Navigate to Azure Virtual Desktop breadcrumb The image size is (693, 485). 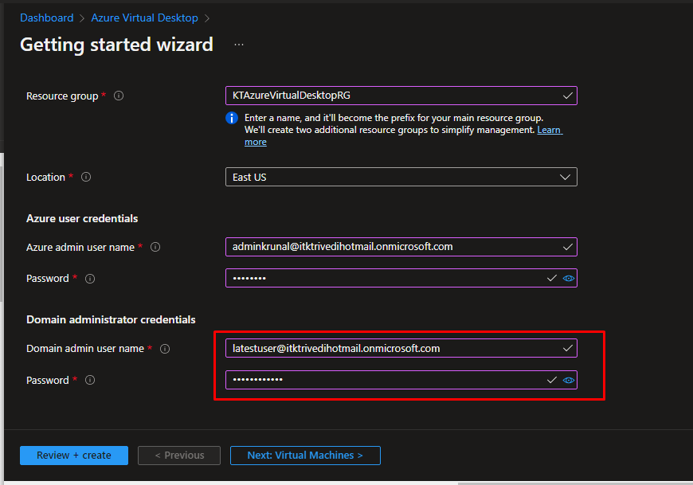click(x=144, y=18)
